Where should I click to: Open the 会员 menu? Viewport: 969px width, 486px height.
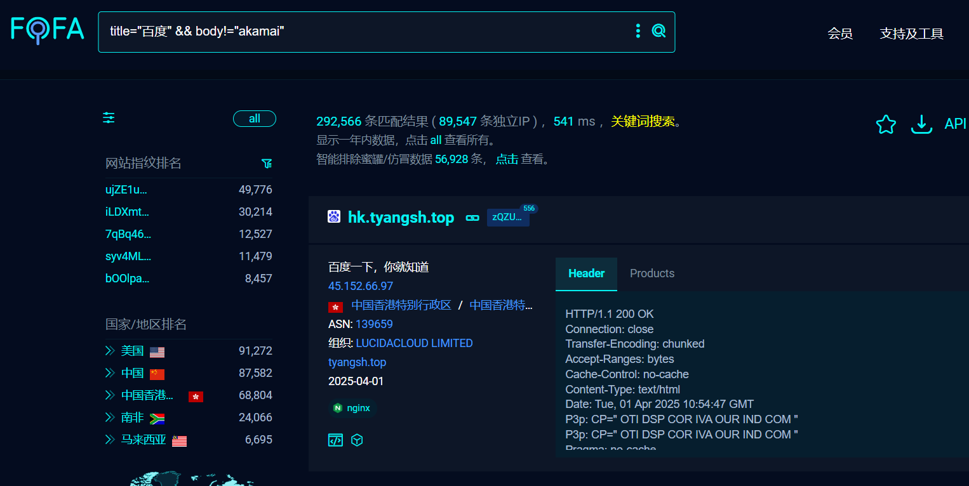pos(840,34)
